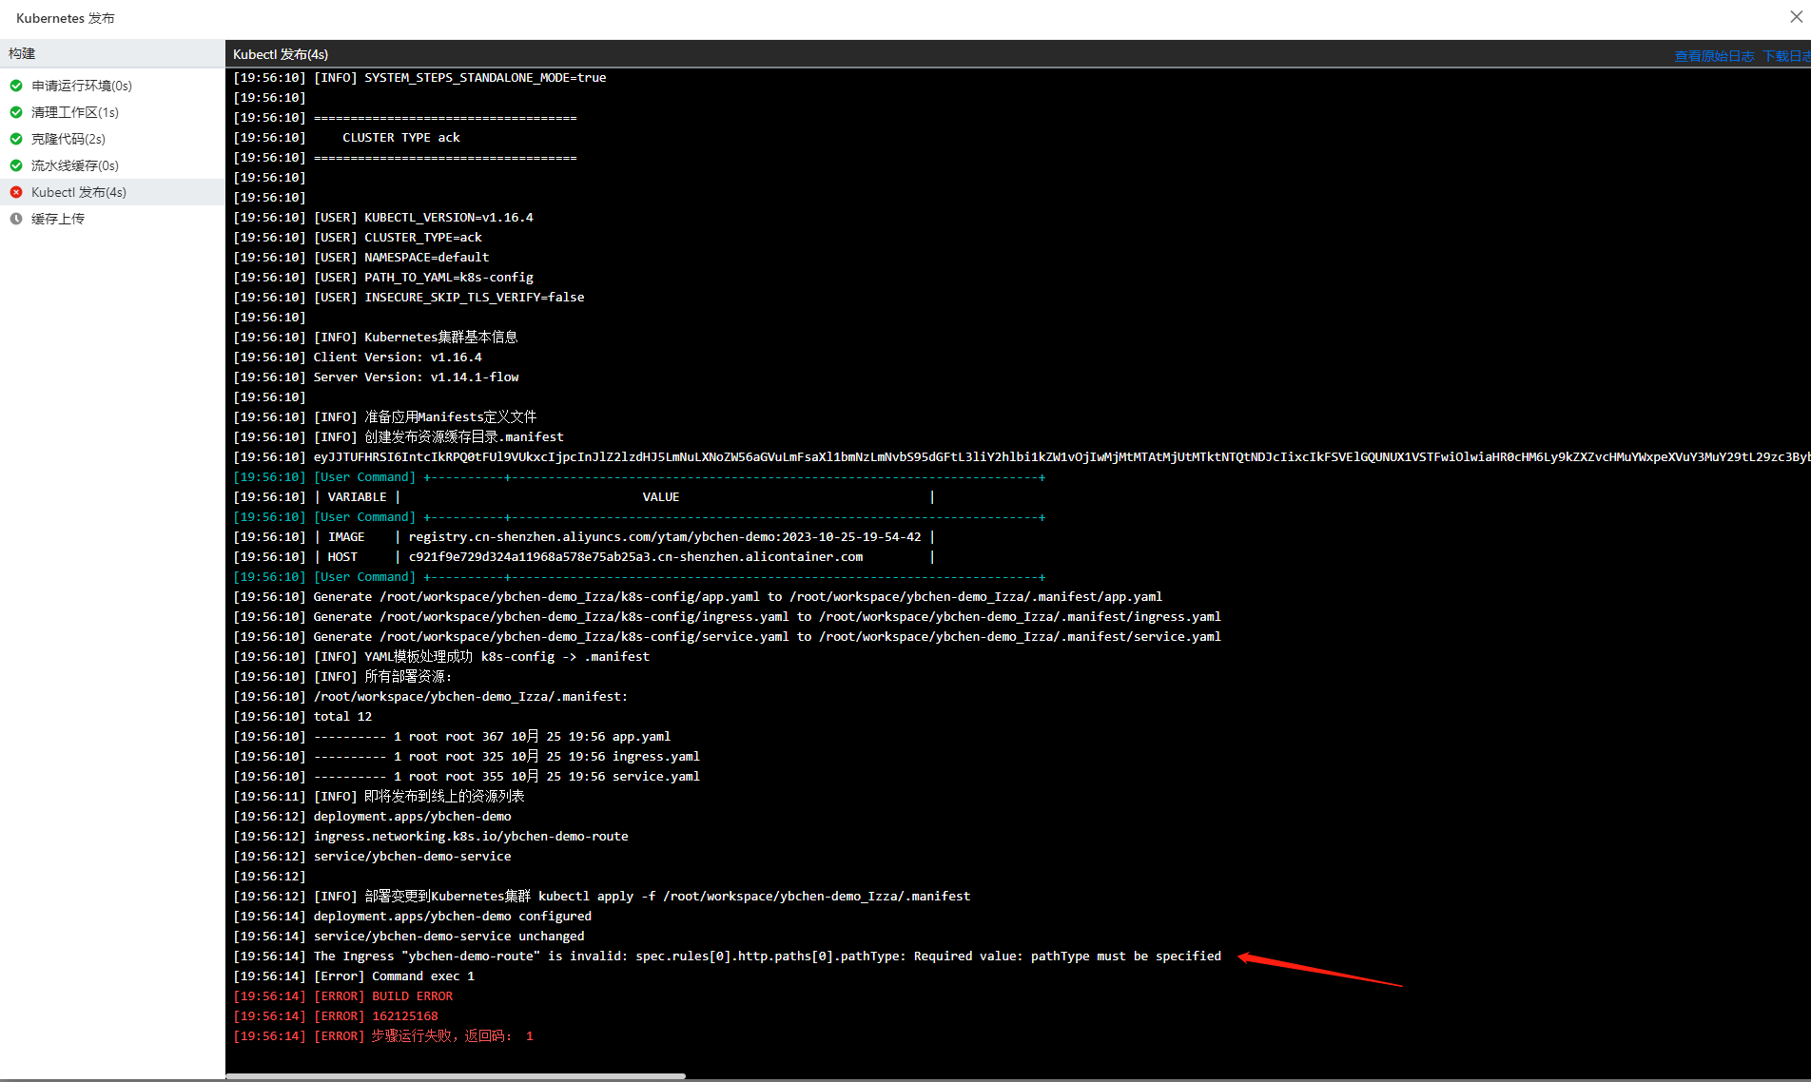Click the root 367 app.yaml listing line
1811x1082 pixels.
453,737
